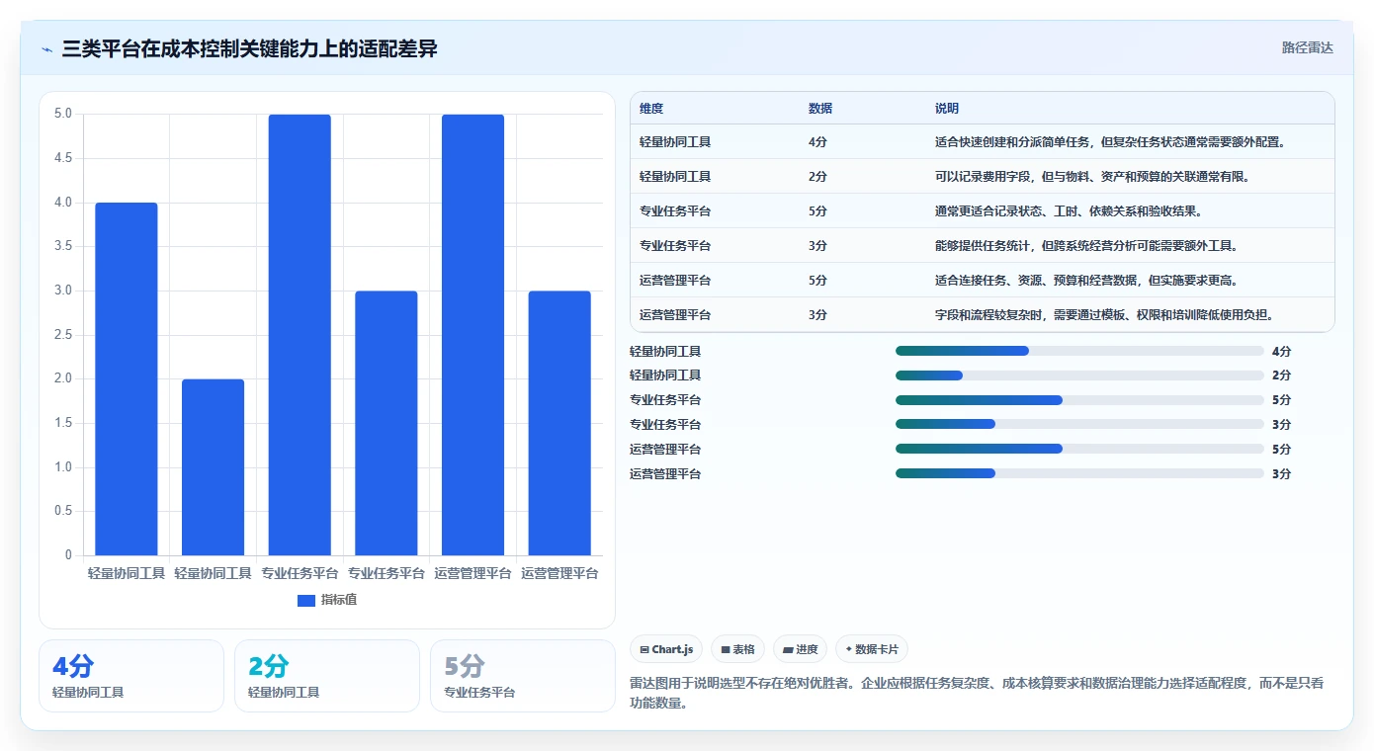Open the 路径雷达 tag in the header
Image resolution: width=1374 pixels, height=751 pixels.
(x=1307, y=47)
